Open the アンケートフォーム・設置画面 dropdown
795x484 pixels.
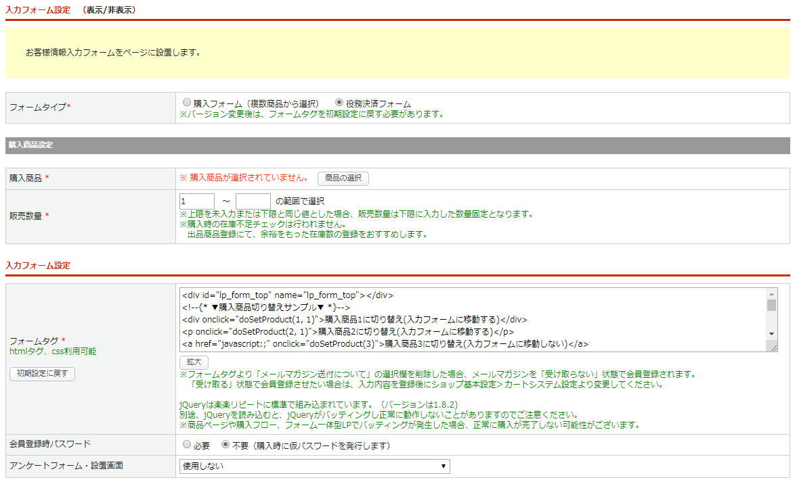pyautogui.click(x=314, y=466)
